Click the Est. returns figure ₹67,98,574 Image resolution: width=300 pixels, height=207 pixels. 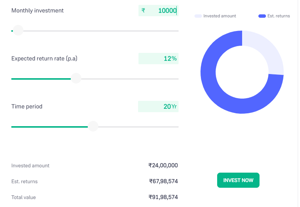click(163, 181)
